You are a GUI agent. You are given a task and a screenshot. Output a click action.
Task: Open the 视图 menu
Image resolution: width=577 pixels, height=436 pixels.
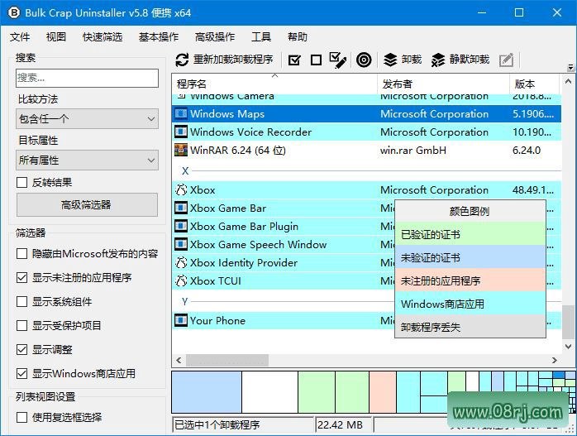[x=56, y=37]
